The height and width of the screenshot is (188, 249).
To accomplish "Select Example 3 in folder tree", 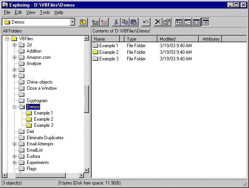I will tap(44, 125).
